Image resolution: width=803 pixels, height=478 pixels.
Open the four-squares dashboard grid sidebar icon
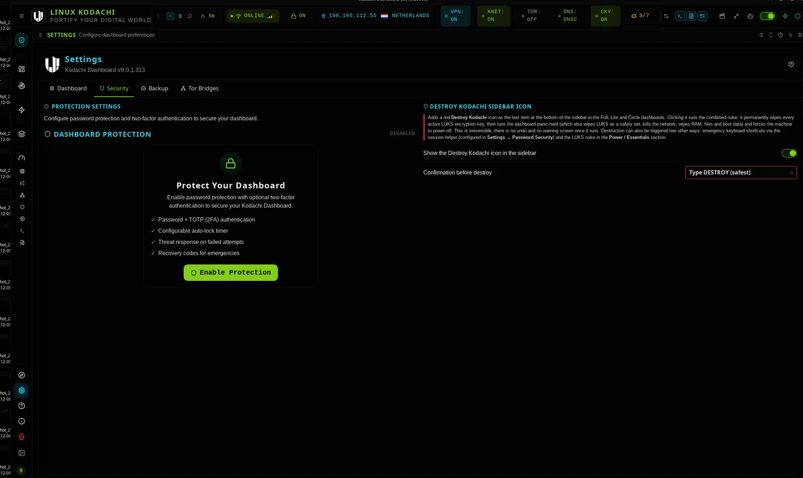pyautogui.click(x=22, y=69)
